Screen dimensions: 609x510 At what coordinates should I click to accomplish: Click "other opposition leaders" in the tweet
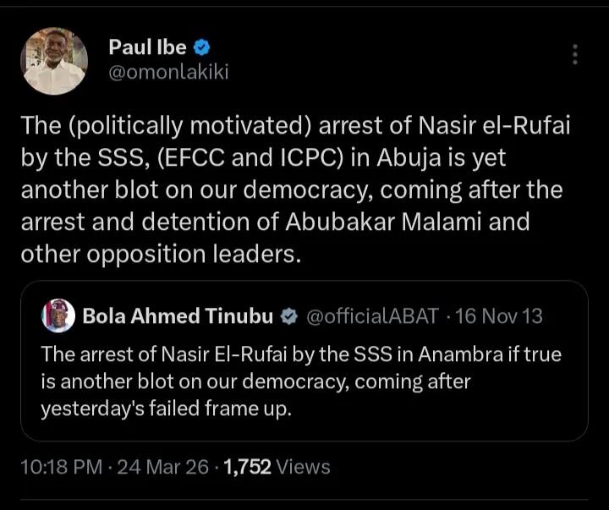(x=161, y=255)
